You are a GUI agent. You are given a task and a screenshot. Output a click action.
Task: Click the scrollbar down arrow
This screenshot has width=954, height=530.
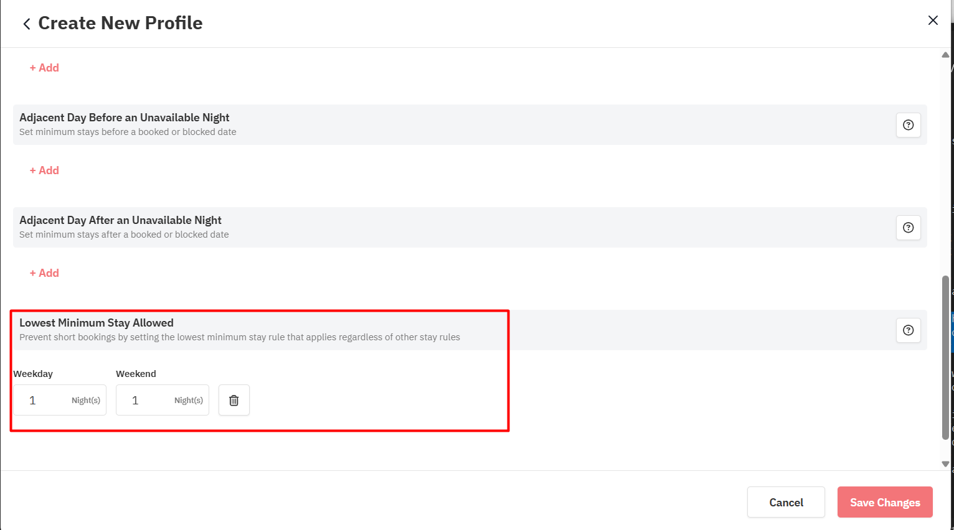[x=945, y=464]
